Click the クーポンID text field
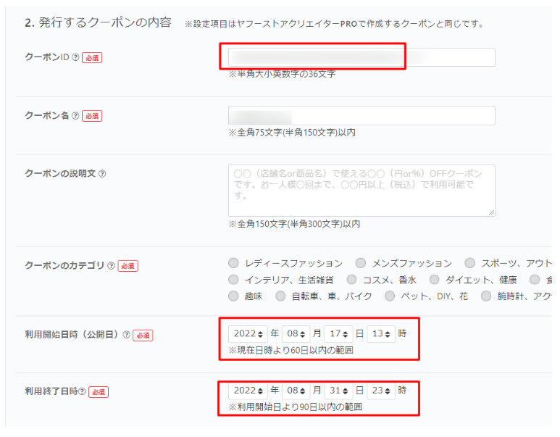The width and height of the screenshot is (560, 437). click(x=362, y=57)
